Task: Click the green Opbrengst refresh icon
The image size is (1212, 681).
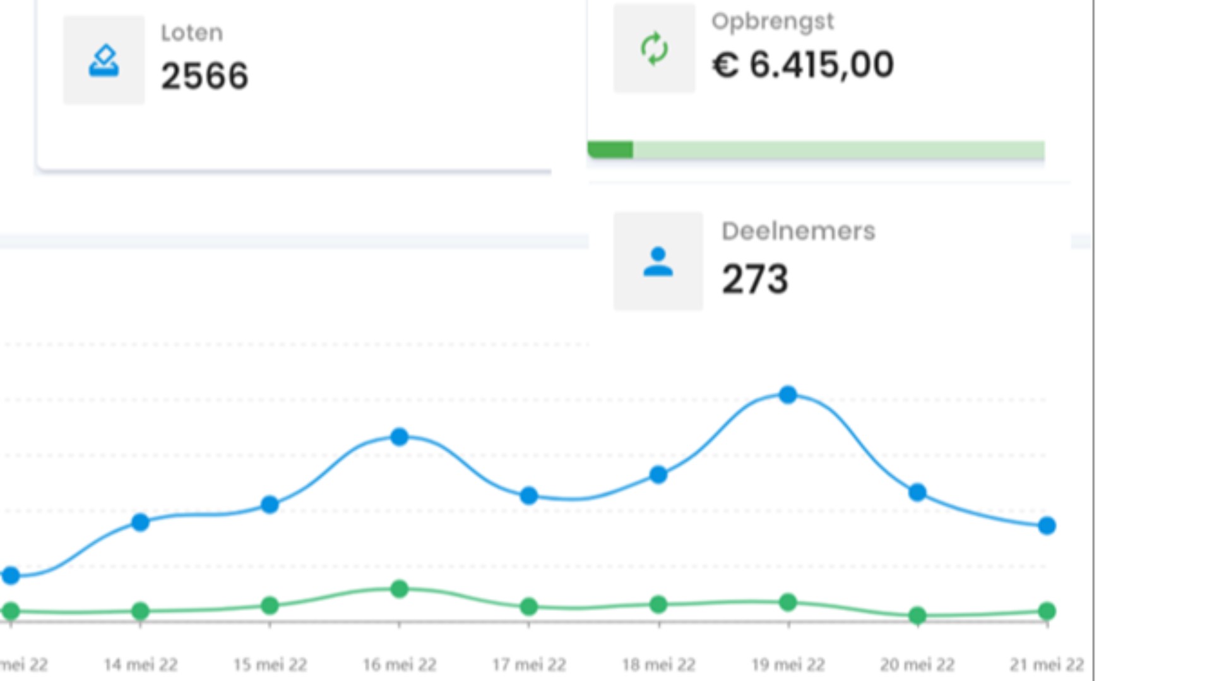Action: pyautogui.click(x=654, y=49)
